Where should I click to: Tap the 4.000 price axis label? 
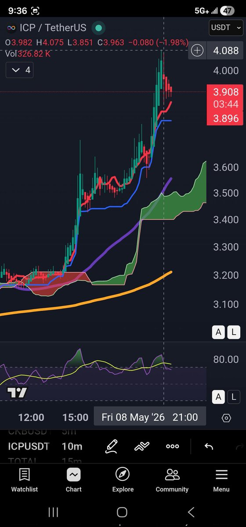(226, 71)
